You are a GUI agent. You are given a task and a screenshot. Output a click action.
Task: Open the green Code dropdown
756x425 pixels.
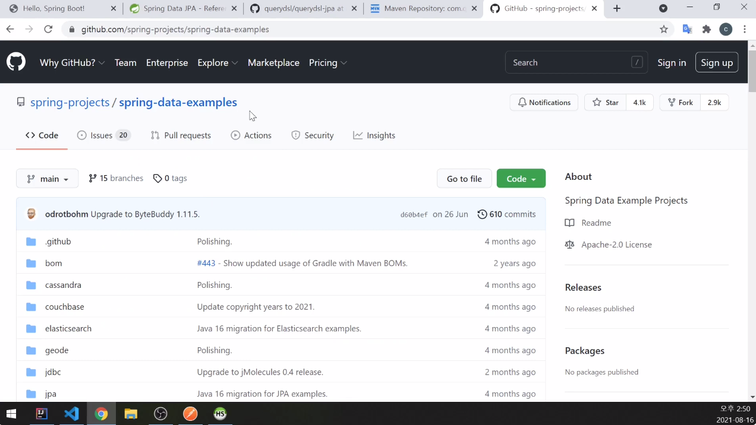pyautogui.click(x=521, y=179)
